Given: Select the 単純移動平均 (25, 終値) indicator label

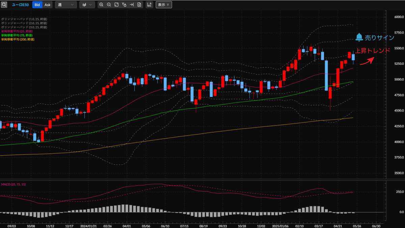Looking at the screenshot, I should [x=17, y=31].
